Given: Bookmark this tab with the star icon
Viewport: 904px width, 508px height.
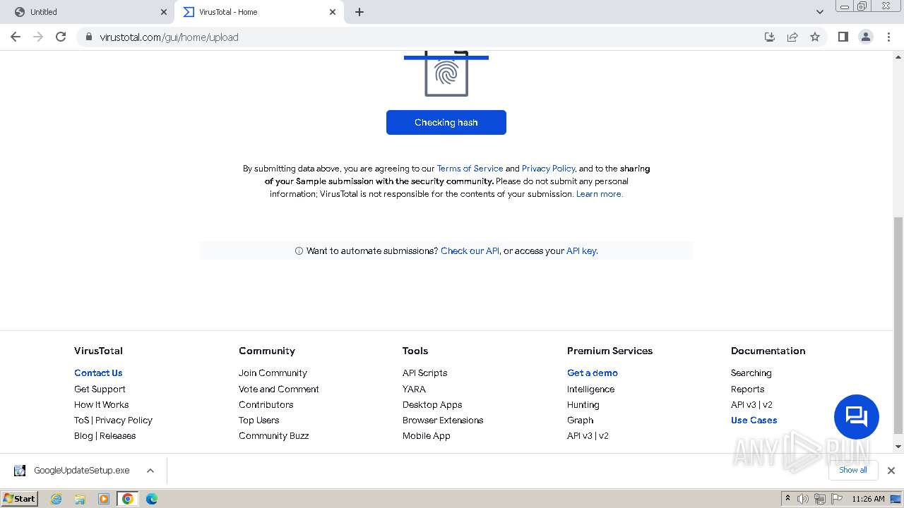Looking at the screenshot, I should [x=815, y=37].
